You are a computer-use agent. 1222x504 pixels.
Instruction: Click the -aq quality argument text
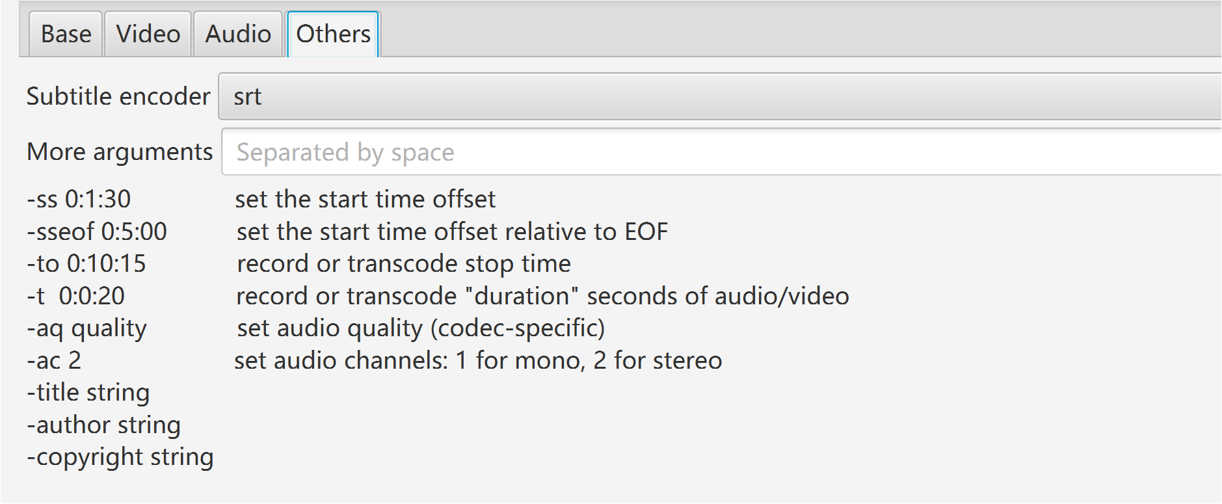coord(86,328)
